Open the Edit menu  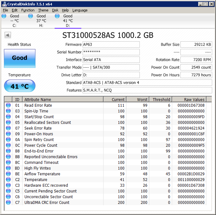(15, 10)
